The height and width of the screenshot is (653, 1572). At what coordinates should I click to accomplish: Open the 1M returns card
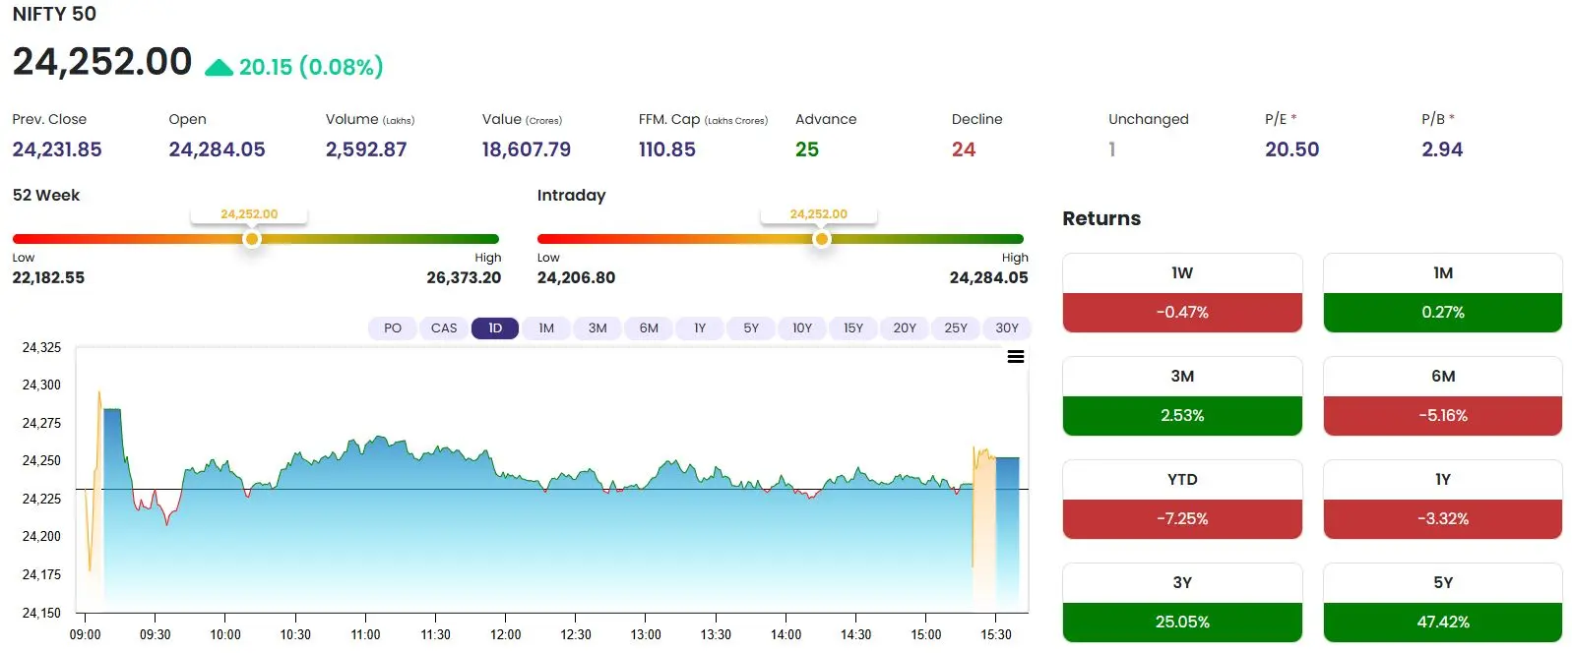pyautogui.click(x=1443, y=293)
